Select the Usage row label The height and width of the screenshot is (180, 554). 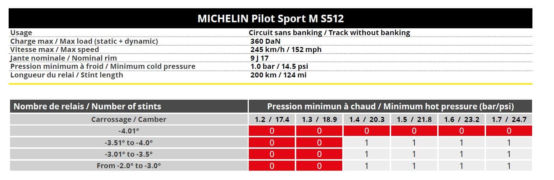[21, 33]
